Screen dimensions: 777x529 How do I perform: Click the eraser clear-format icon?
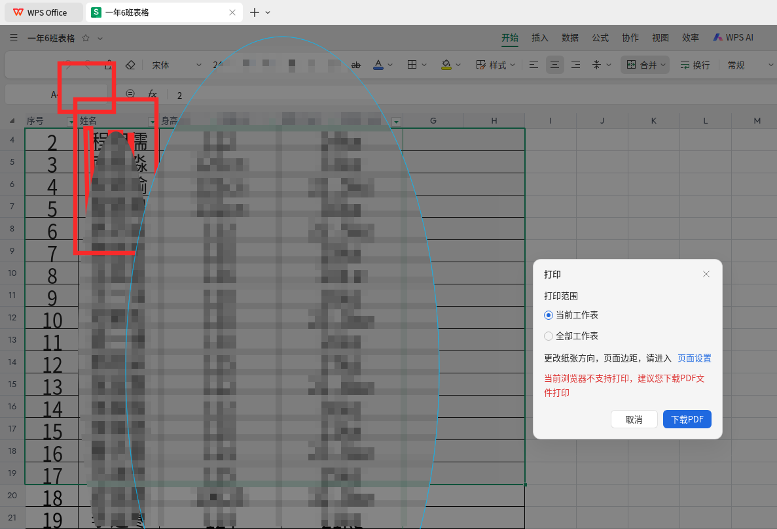point(130,65)
